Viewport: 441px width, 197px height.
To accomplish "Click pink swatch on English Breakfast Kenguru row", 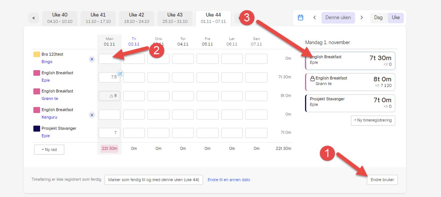I will coord(37,110).
